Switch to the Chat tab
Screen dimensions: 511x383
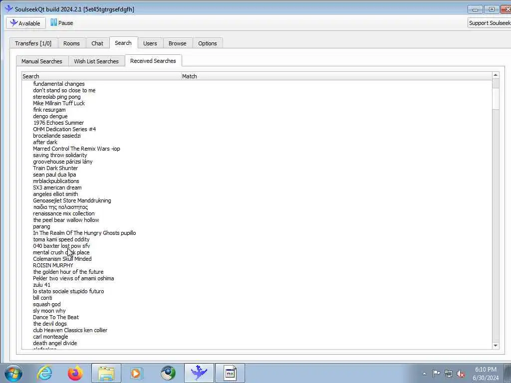(97, 43)
